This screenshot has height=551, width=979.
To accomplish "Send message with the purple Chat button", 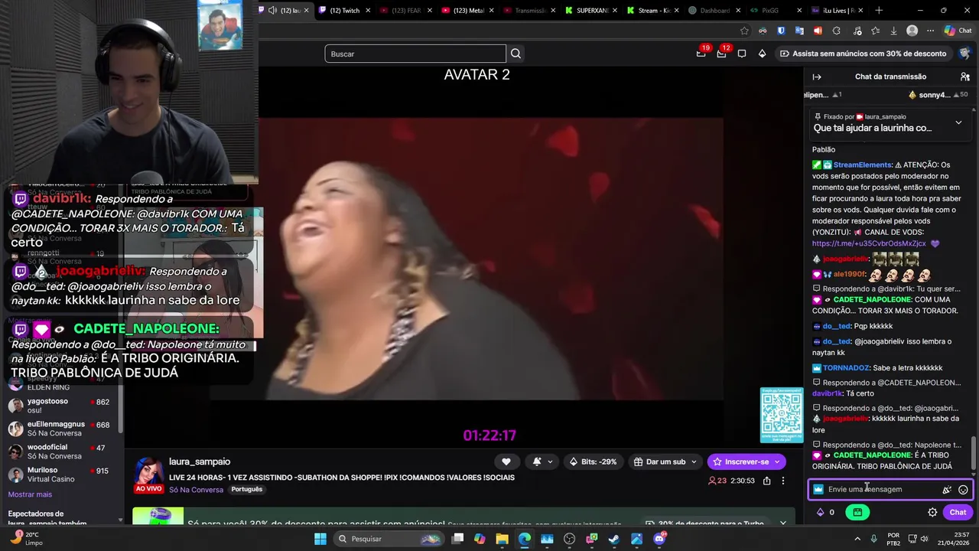I will (958, 512).
